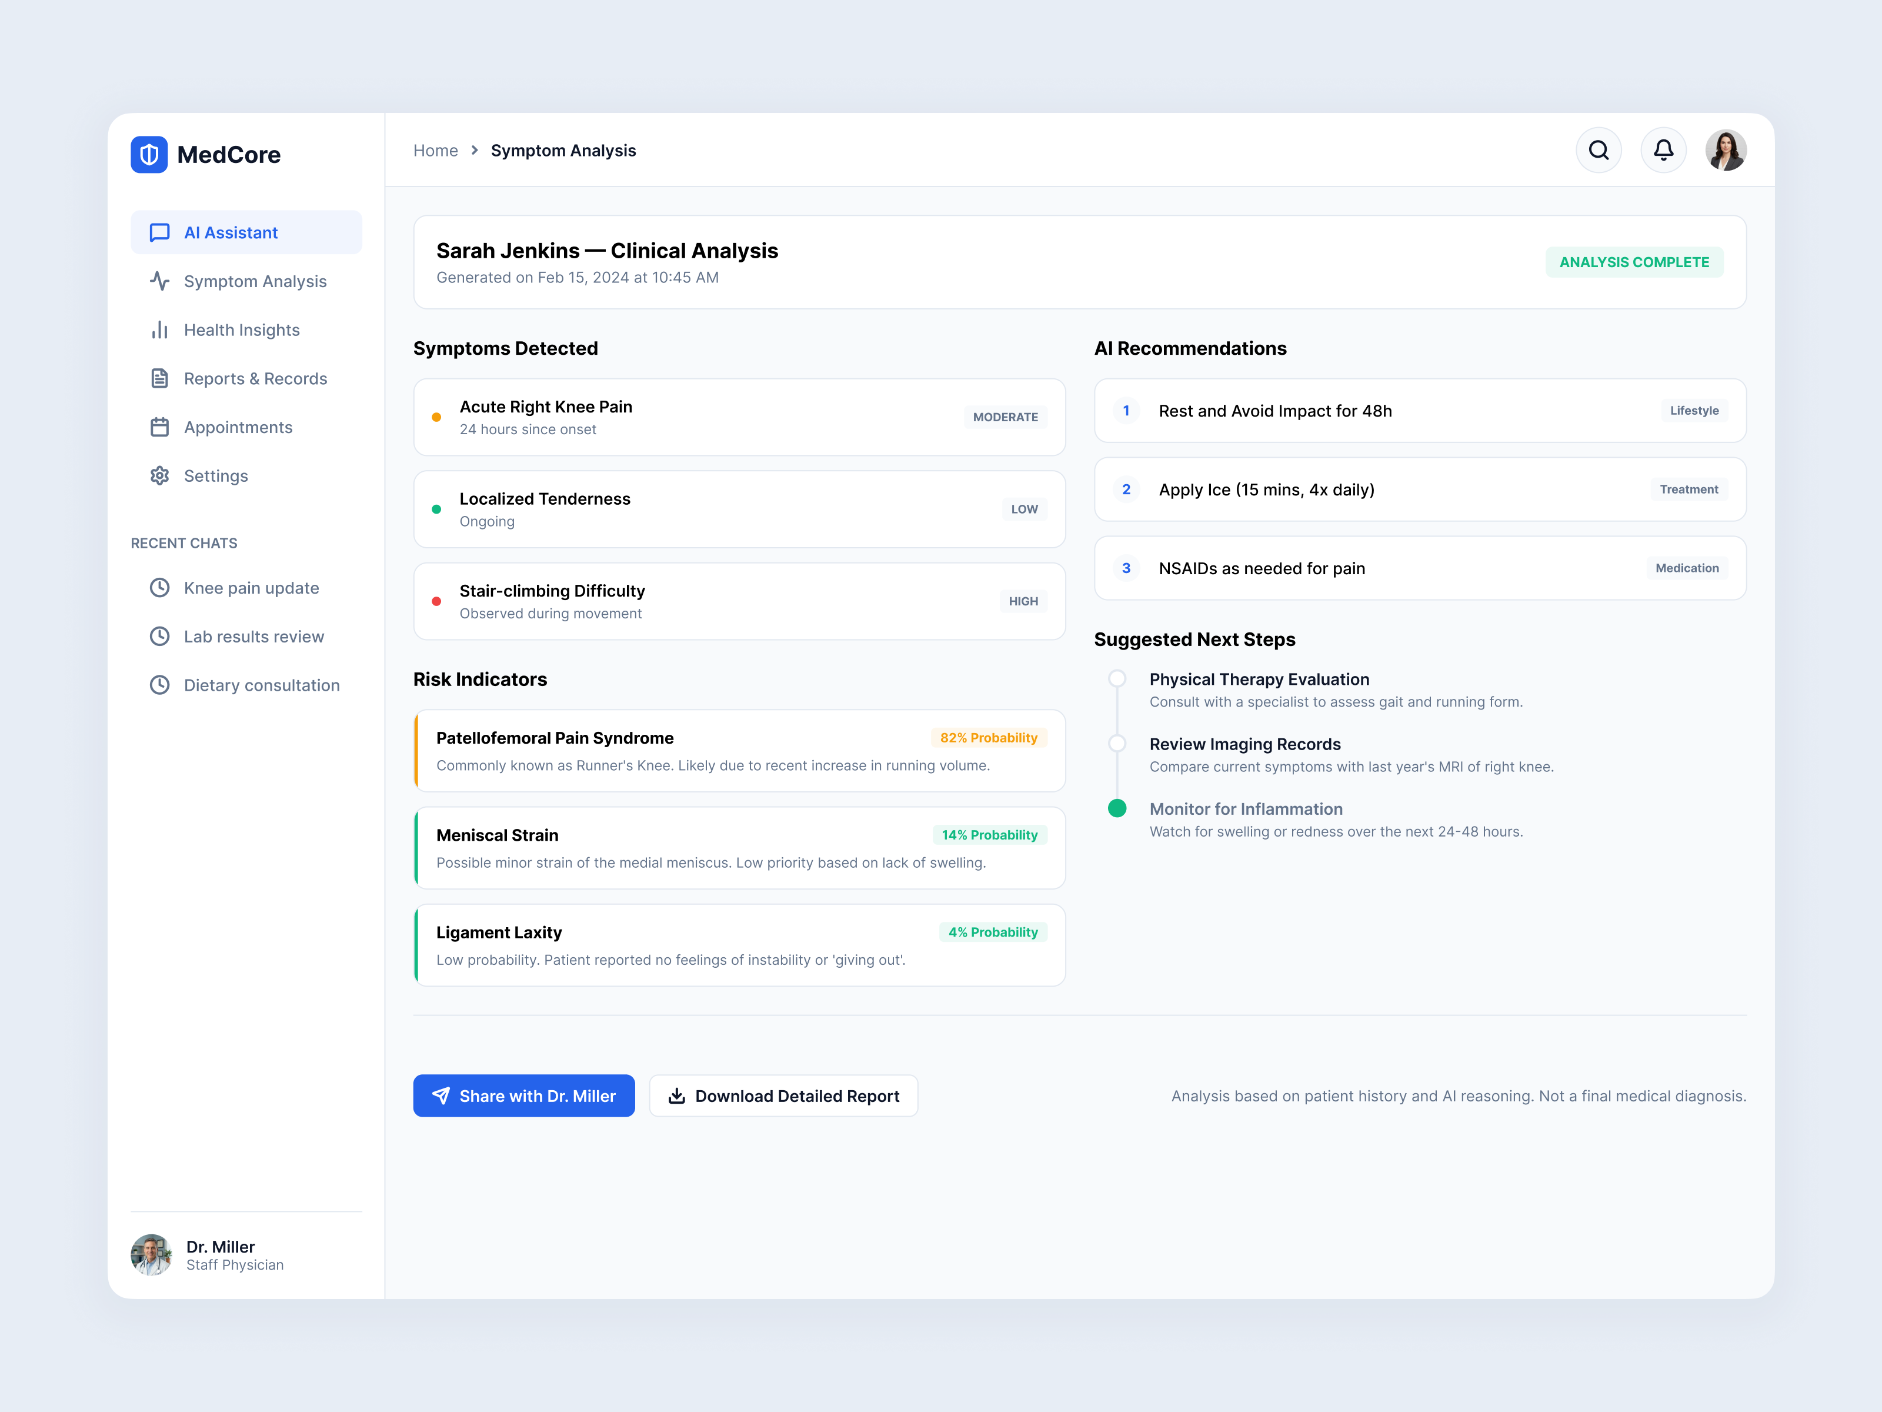The width and height of the screenshot is (1882, 1412).
Task: Click Symptom Analysis breadcrumb text
Action: point(563,151)
